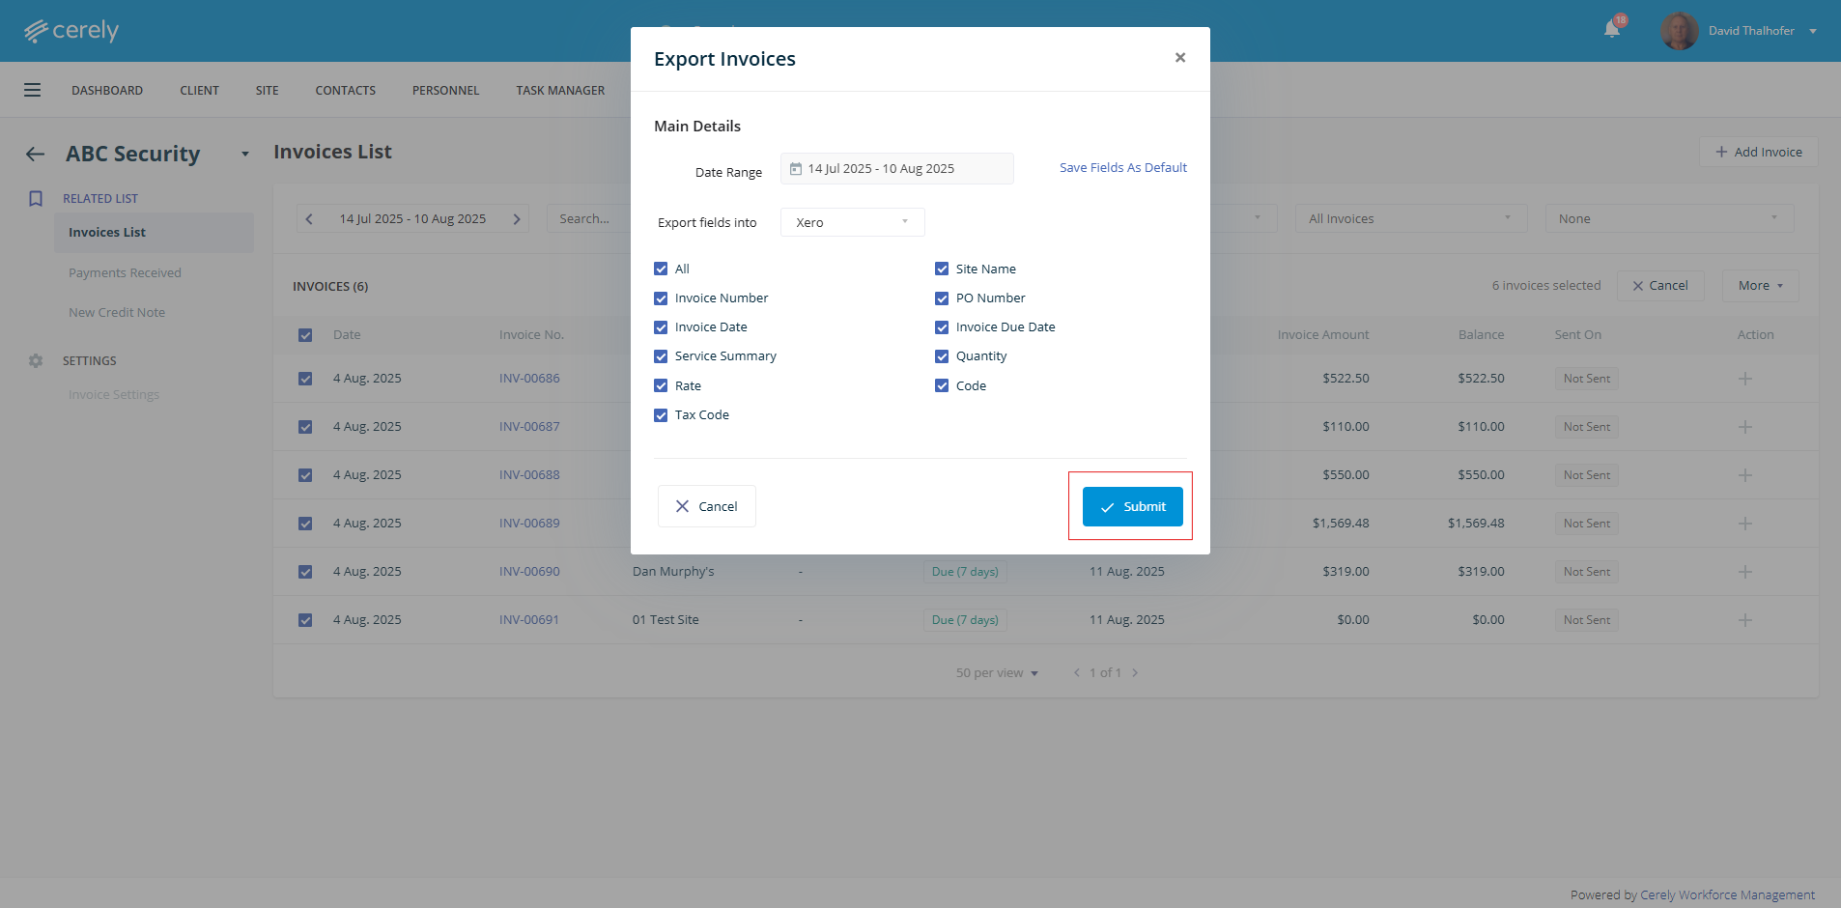Viewport: 1841px width, 908px height.
Task: Uncheck the All fields checkbox
Action: point(661,269)
